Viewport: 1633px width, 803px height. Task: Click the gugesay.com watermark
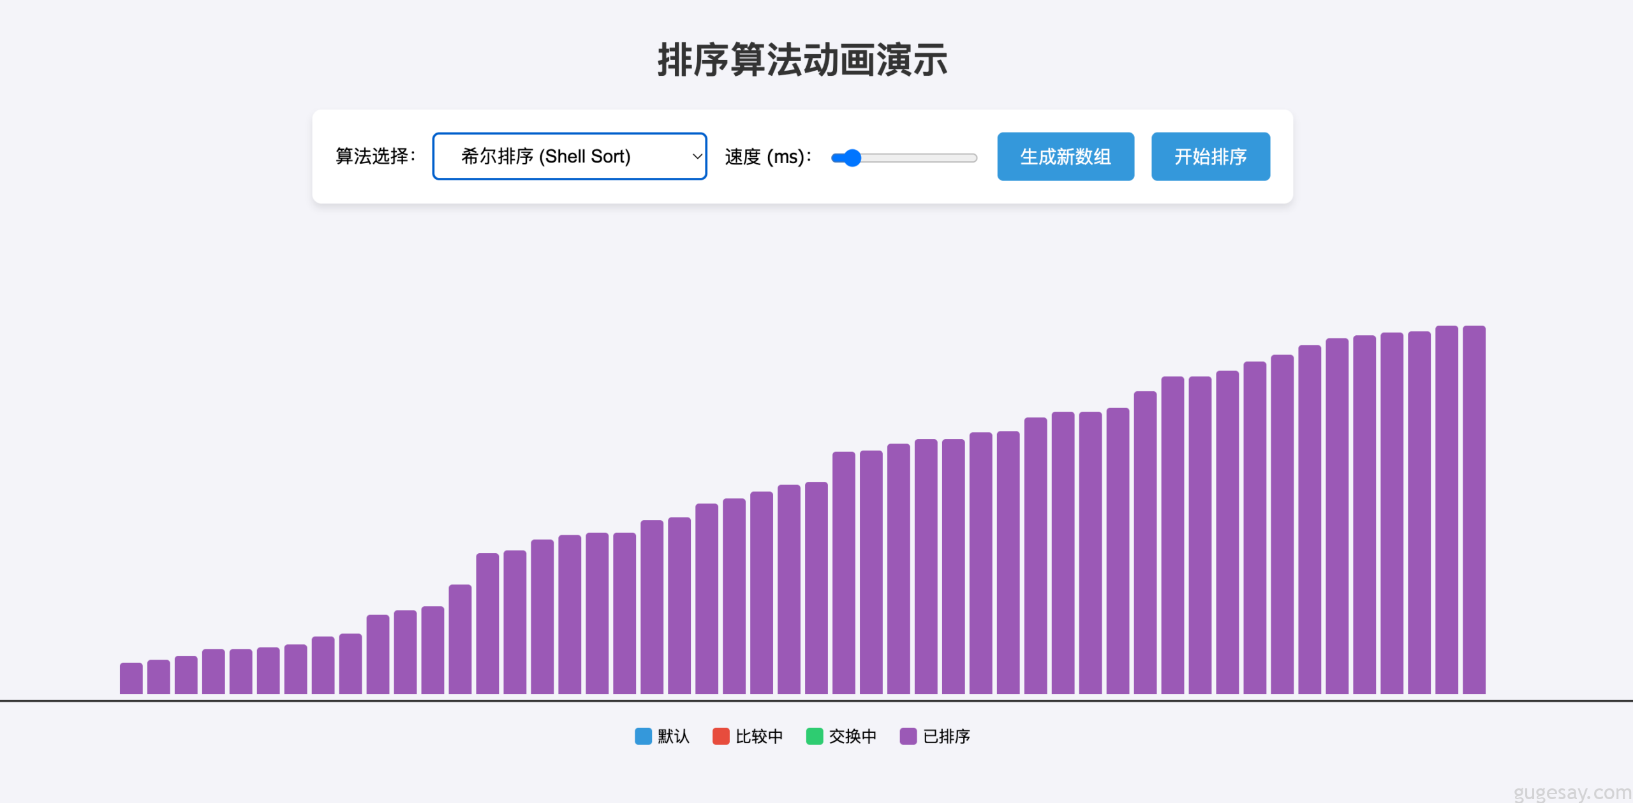[x=1572, y=792]
